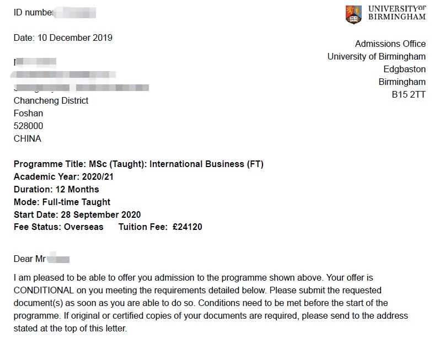Viewport: 434px width, 338px height.
Task: Click the UNIVERSITY OF BIRMINGHAM wordmark
Action: 397,13
